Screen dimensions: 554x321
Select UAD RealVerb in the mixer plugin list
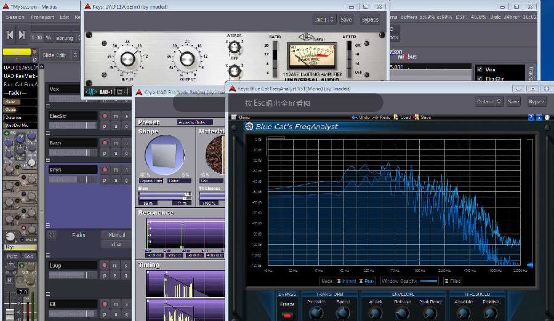pos(20,76)
